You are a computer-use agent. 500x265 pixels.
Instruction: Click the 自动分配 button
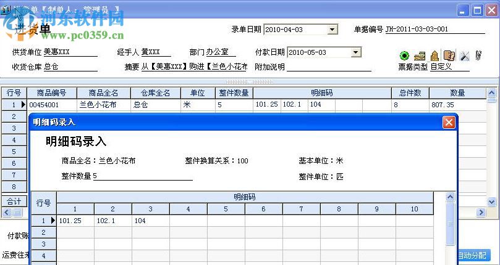pos(474,255)
